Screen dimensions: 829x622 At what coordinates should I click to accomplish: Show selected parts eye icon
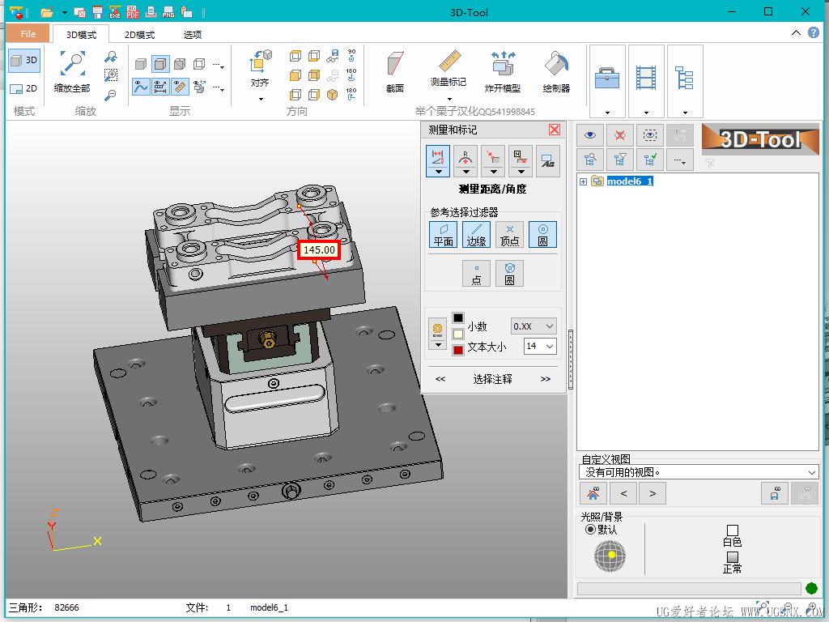tap(590, 135)
